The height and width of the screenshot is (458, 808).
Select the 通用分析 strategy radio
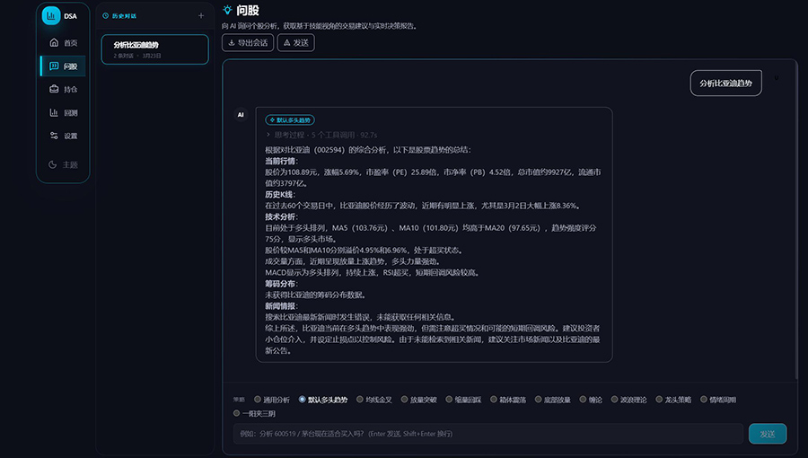tap(258, 400)
